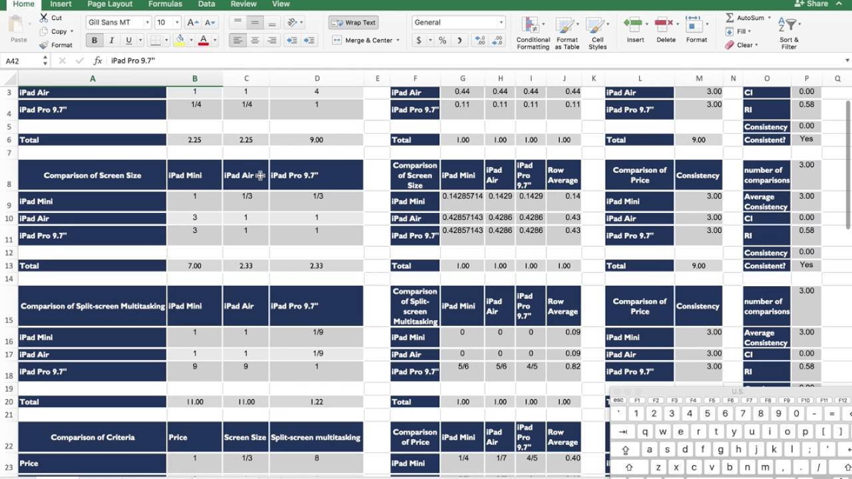Center text horizontally in the cell

254,41
